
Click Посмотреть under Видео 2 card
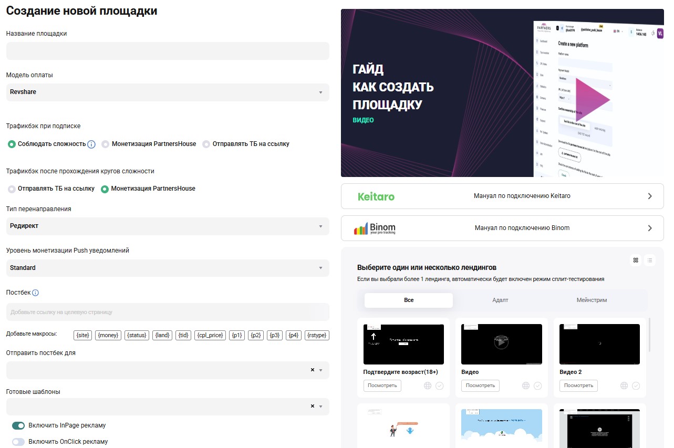(578, 386)
